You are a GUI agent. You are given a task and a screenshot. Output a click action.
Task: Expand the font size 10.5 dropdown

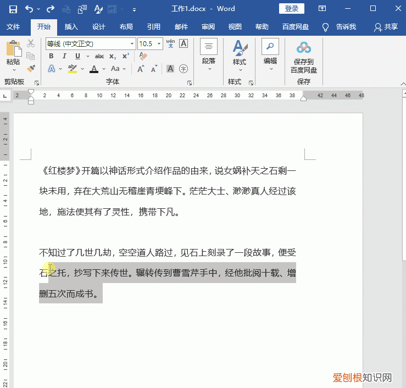tap(159, 44)
